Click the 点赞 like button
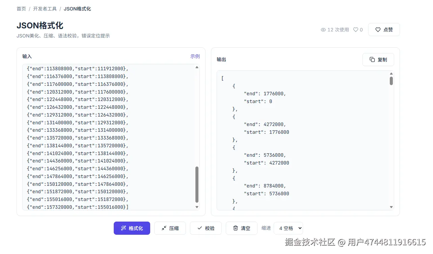 pyautogui.click(x=384, y=29)
